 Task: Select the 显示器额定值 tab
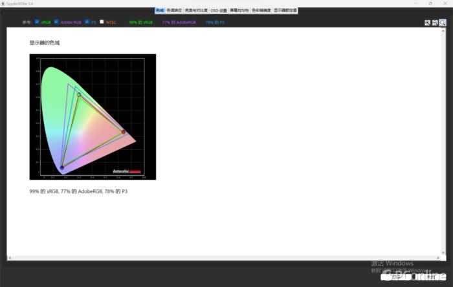(285, 11)
